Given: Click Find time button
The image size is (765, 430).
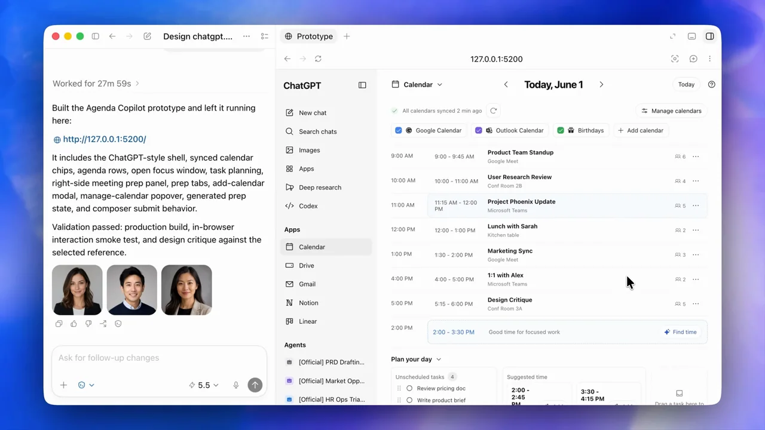Looking at the screenshot, I should click(680, 332).
